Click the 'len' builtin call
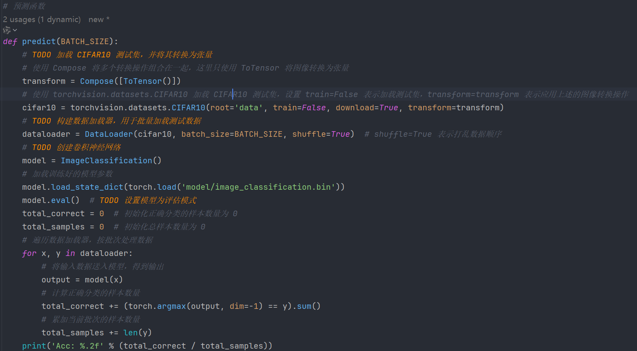This screenshot has width=637, height=351. pyautogui.click(x=131, y=333)
